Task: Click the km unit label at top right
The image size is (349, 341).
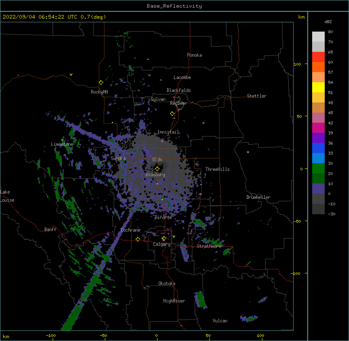Action: (301, 17)
